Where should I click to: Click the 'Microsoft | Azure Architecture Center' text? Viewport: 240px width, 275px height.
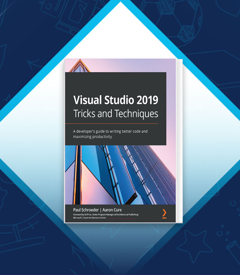click(x=89, y=218)
